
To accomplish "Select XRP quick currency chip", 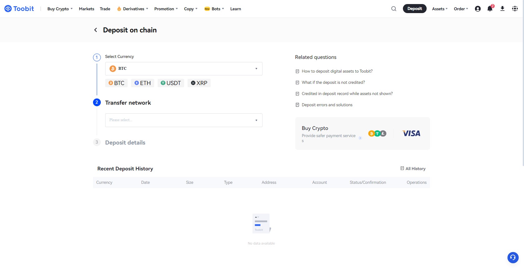I will tap(199, 83).
